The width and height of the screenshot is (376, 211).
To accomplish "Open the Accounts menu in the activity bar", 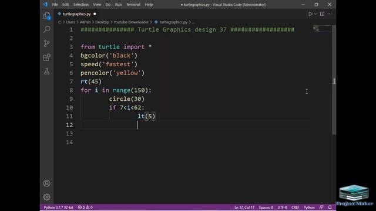I will 47,183.
